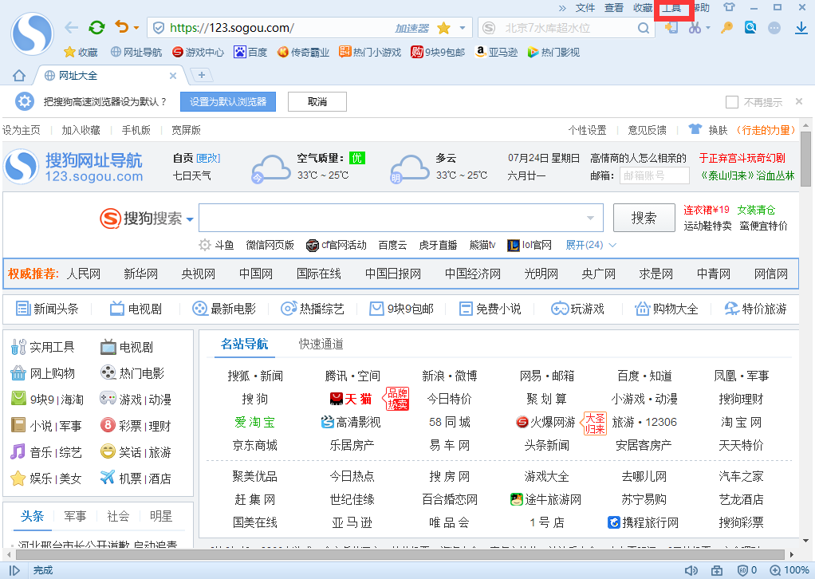This screenshot has height=579, width=815.
Task: Open the dropdown arrow beside the scissors icon
Action: click(708, 28)
